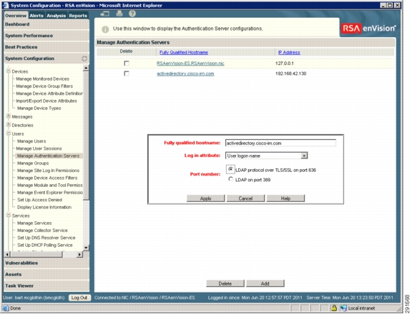
Task: Open Set Up Access Denied
Action: click(x=39, y=200)
